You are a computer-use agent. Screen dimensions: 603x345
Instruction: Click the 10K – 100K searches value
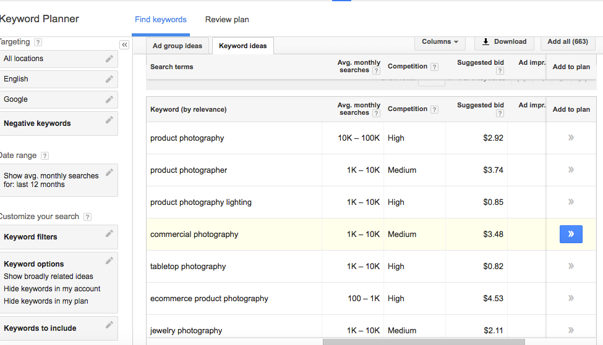tap(359, 138)
